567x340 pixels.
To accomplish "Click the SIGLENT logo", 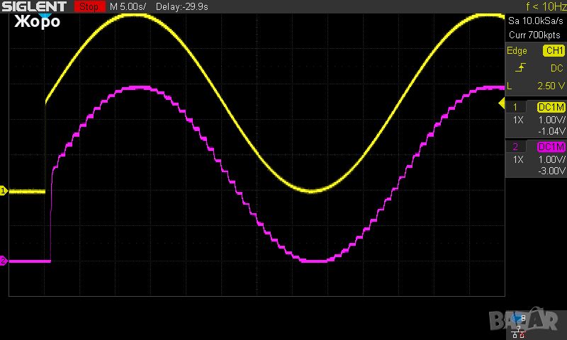I will coord(33,6).
